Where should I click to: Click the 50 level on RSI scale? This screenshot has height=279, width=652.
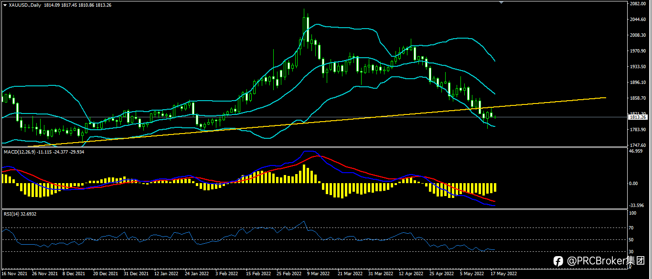coord(632,240)
